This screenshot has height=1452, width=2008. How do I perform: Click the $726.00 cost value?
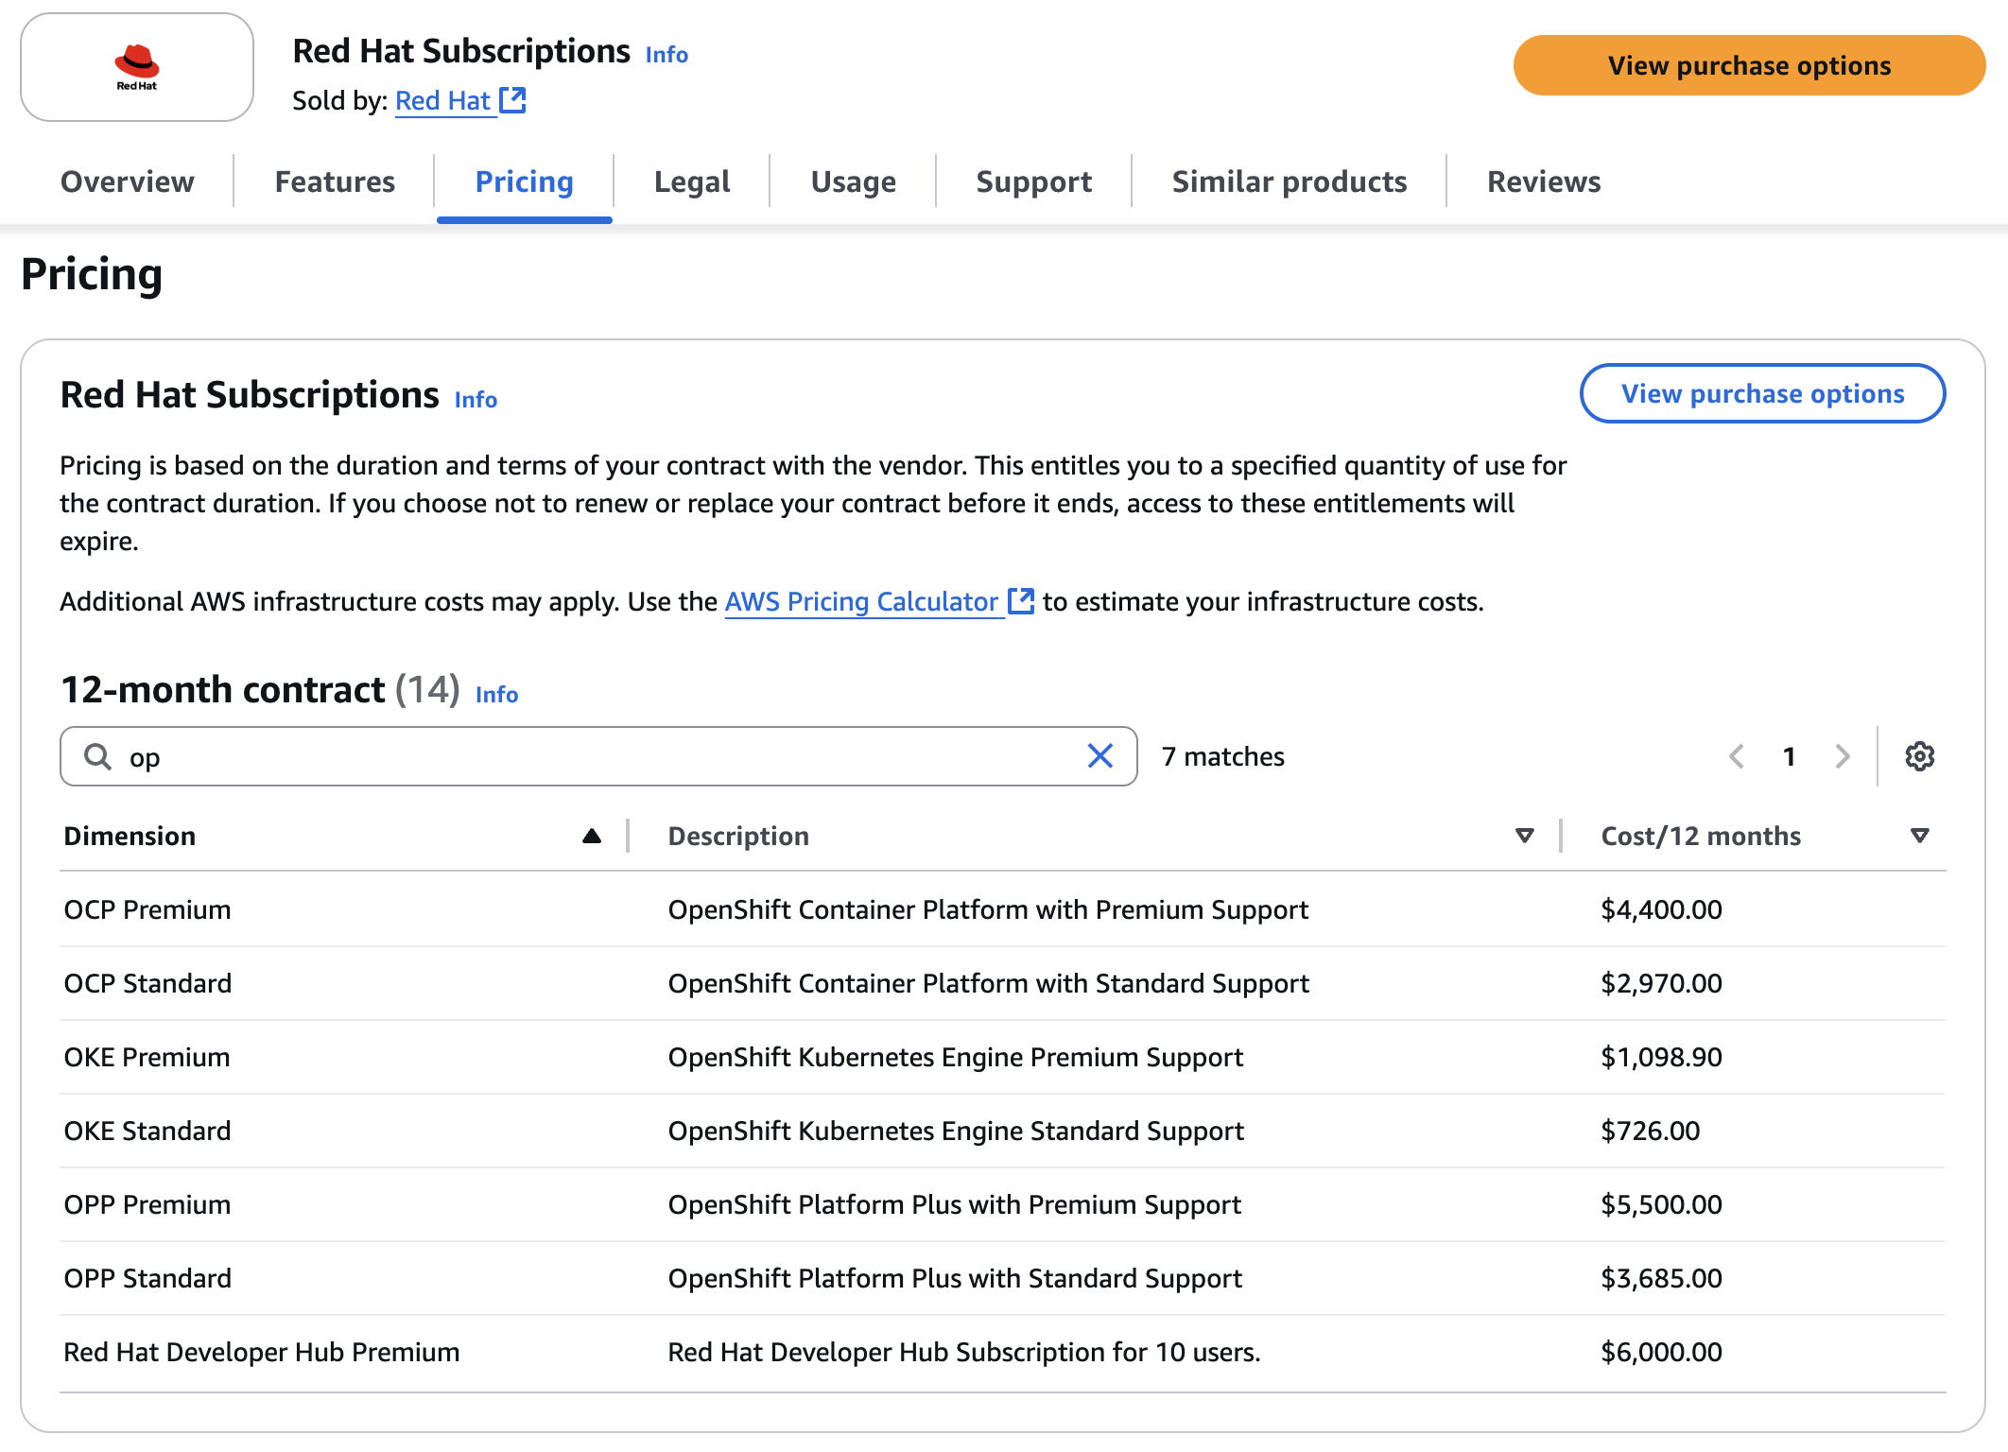pos(1650,1131)
